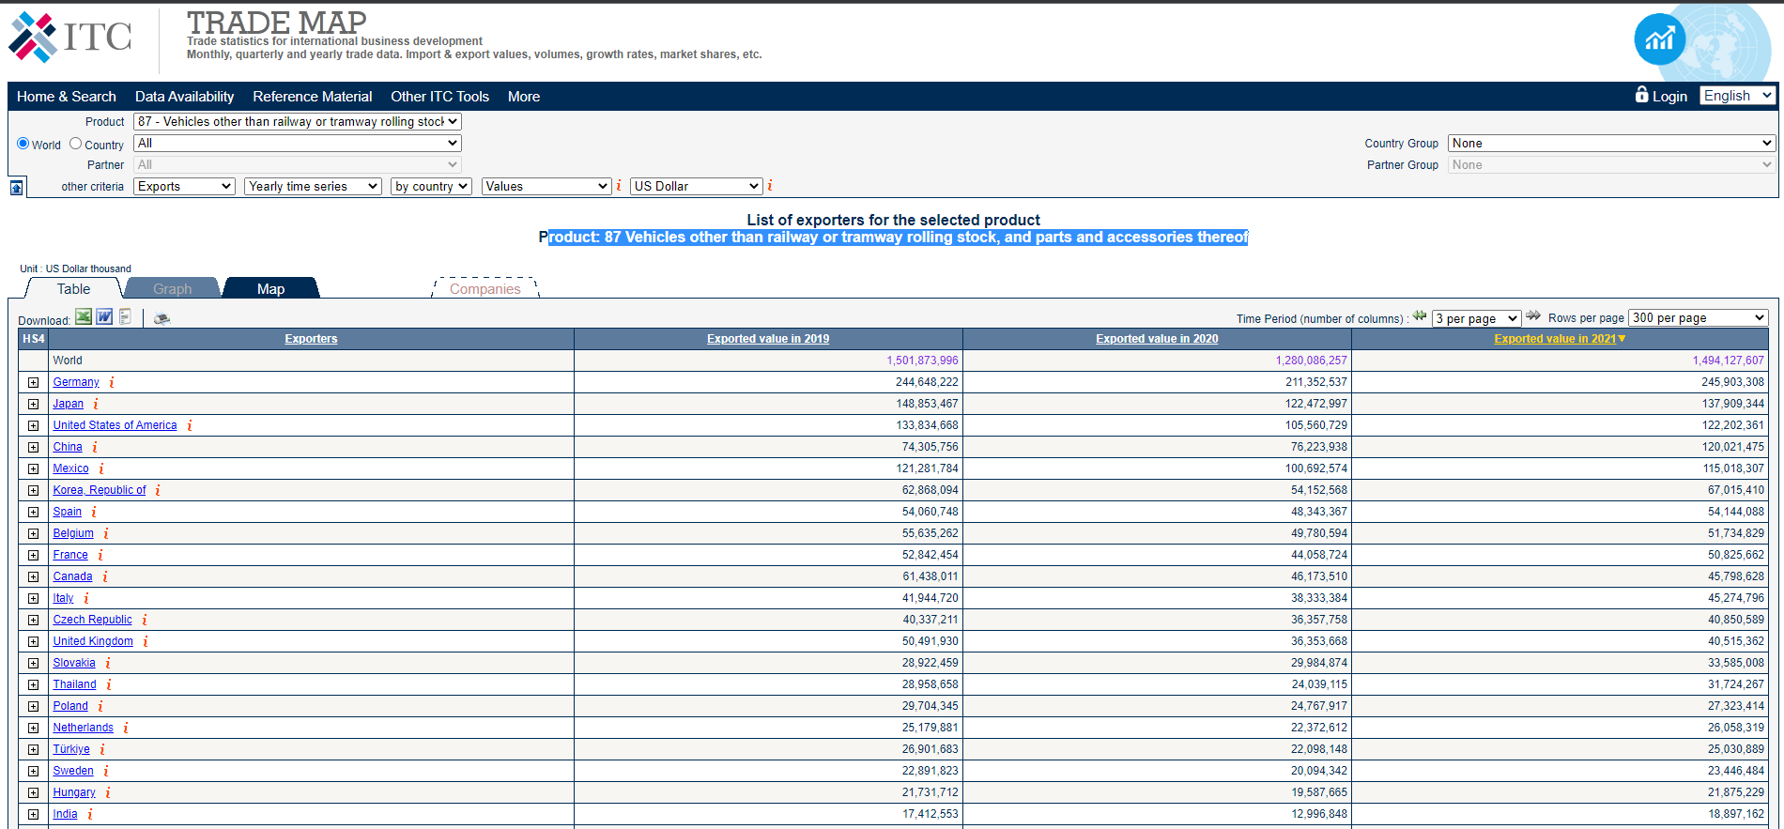Show earlier time period columns arrow
1784x829 pixels.
click(1420, 316)
